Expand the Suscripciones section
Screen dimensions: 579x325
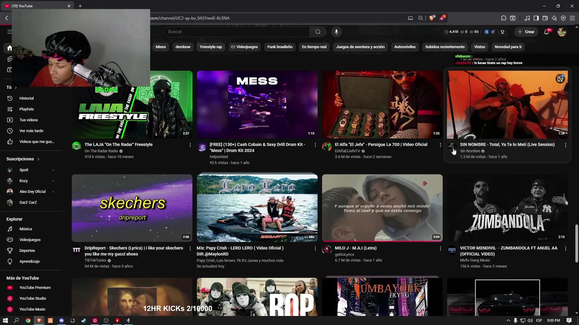(23, 159)
